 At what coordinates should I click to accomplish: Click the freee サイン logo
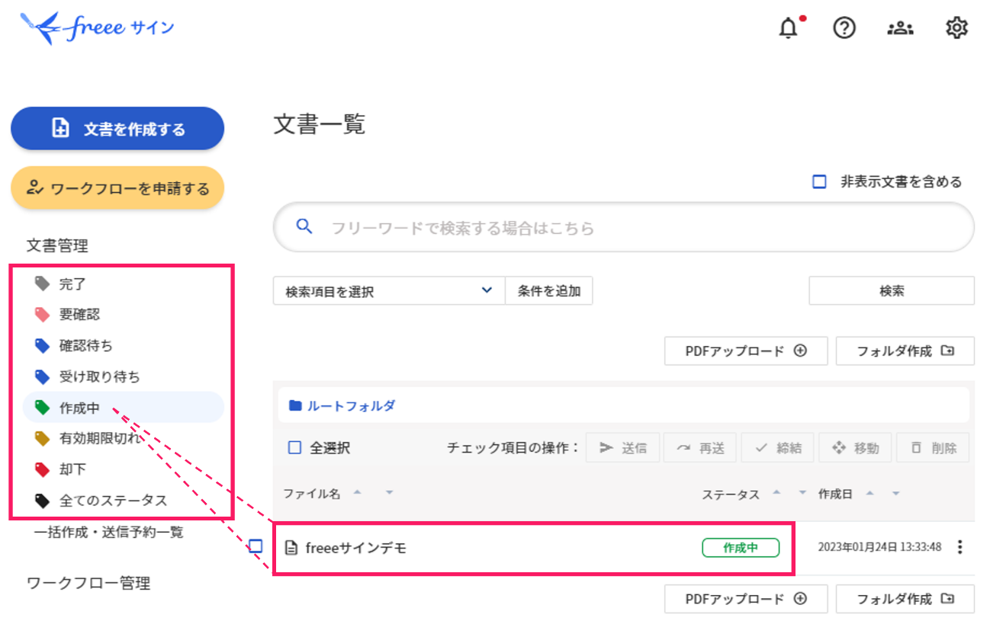tap(97, 28)
